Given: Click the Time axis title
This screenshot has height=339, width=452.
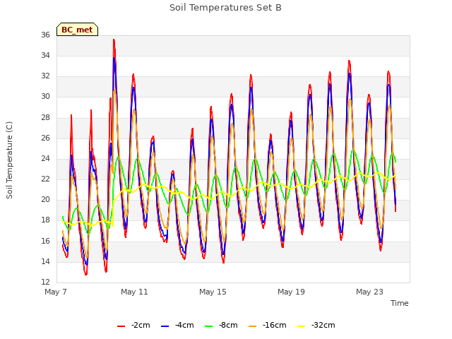Looking at the screenshot, I should [400, 303].
